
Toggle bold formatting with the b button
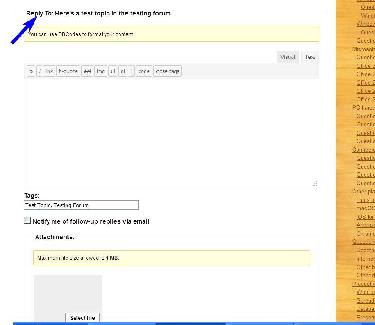click(31, 71)
